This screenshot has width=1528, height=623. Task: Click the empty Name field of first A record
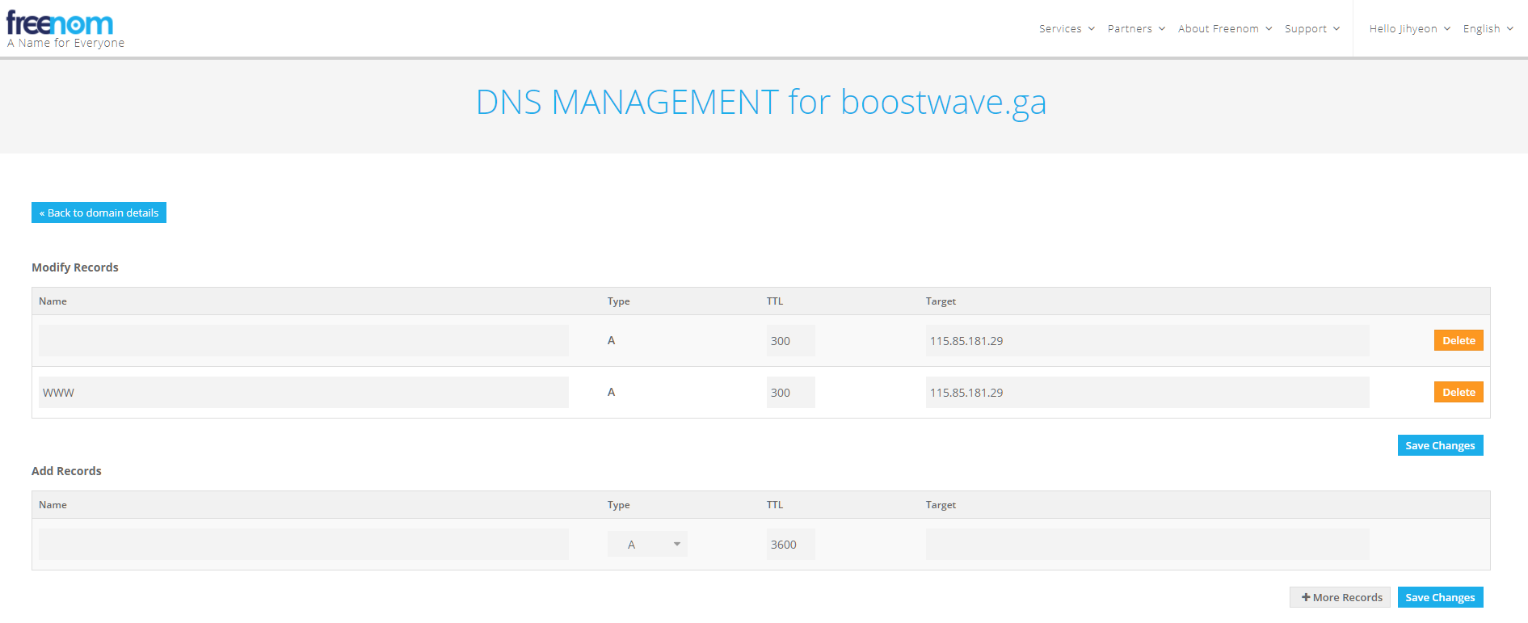coord(304,341)
